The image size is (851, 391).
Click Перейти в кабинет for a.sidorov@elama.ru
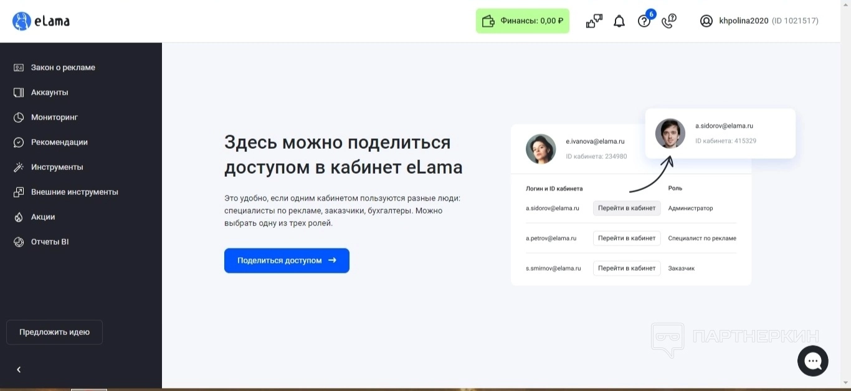(x=627, y=208)
